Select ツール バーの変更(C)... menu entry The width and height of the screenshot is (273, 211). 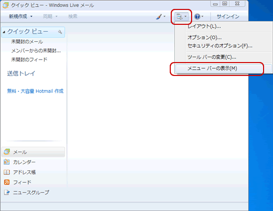(x=223, y=57)
